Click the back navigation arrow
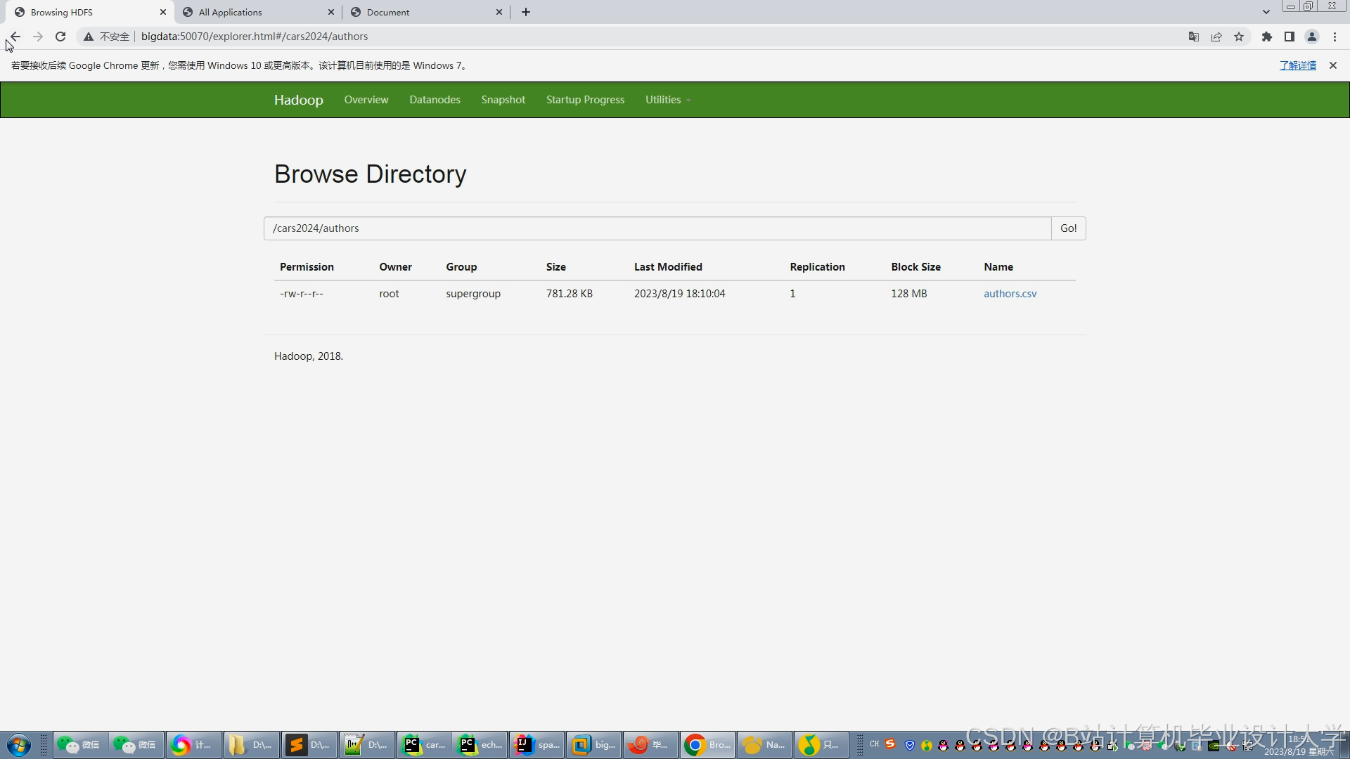 pyautogui.click(x=15, y=37)
